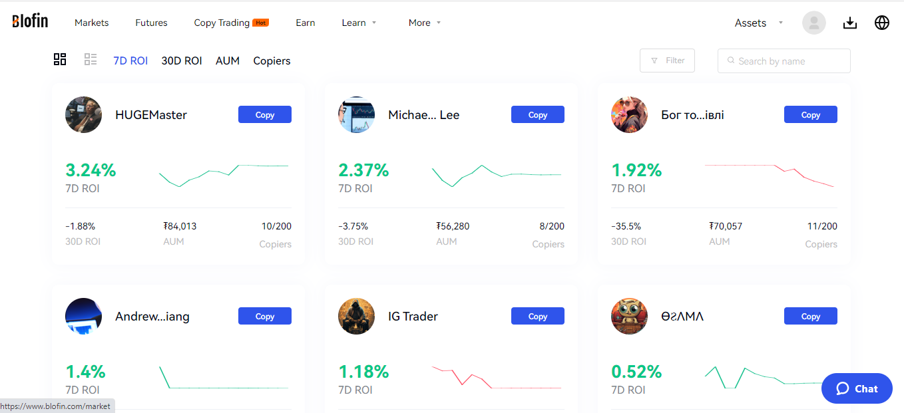View Michae... Lee's ROI chart
904x413 pixels.
pyautogui.click(x=497, y=175)
